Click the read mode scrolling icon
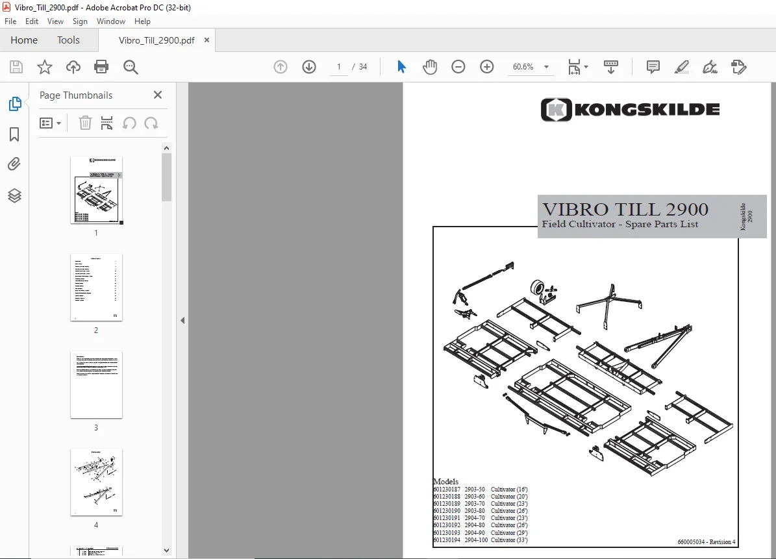 tap(610, 67)
